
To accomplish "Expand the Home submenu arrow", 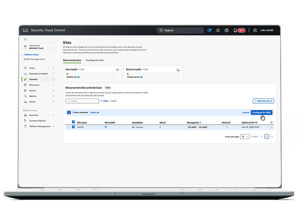I will (x=54, y=68).
